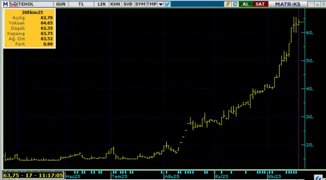Open the GUN period selector
The height and width of the screenshot is (180, 326).
click(x=61, y=4)
